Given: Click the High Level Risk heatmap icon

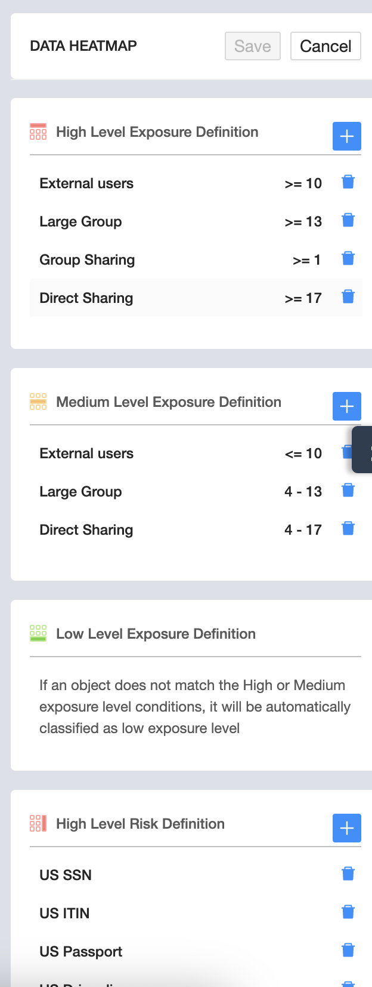Looking at the screenshot, I should 38,824.
